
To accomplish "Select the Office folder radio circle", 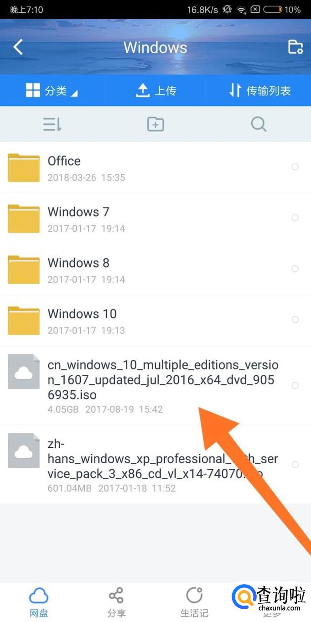I will coord(295,167).
